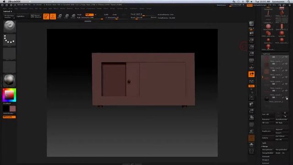Select the Scale tool in top shelf

pyautogui.click(x=66, y=16)
